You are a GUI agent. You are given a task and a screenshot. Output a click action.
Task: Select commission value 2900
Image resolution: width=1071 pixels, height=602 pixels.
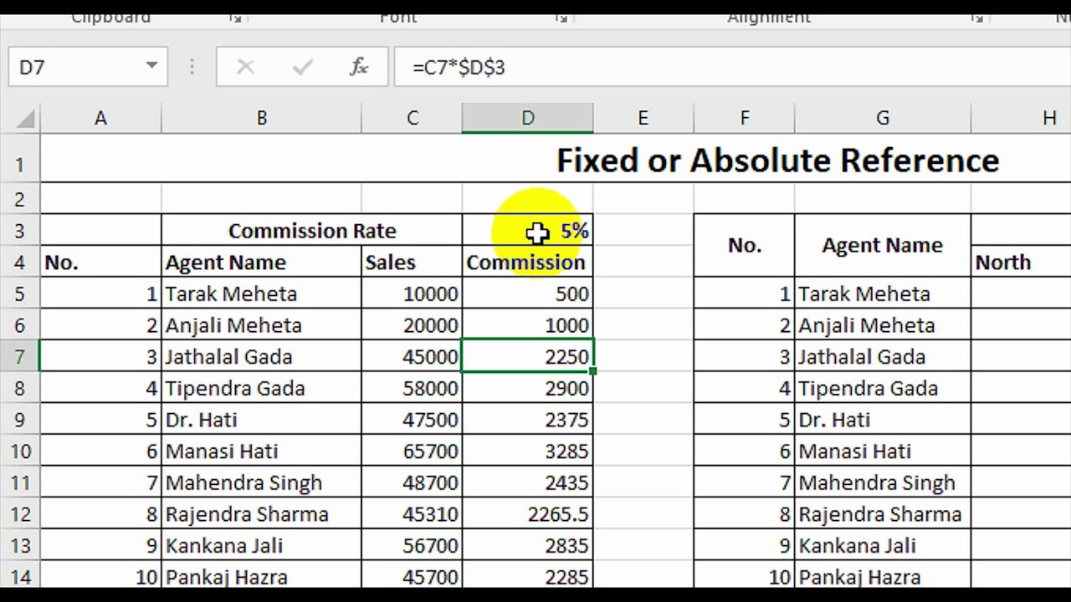[528, 389]
